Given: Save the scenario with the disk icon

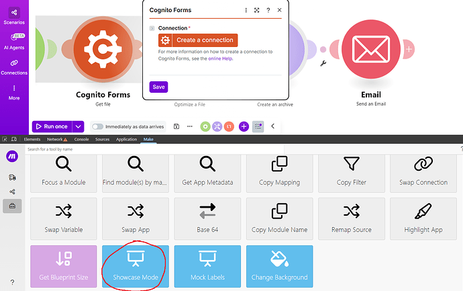Looking at the screenshot, I should click(176, 126).
